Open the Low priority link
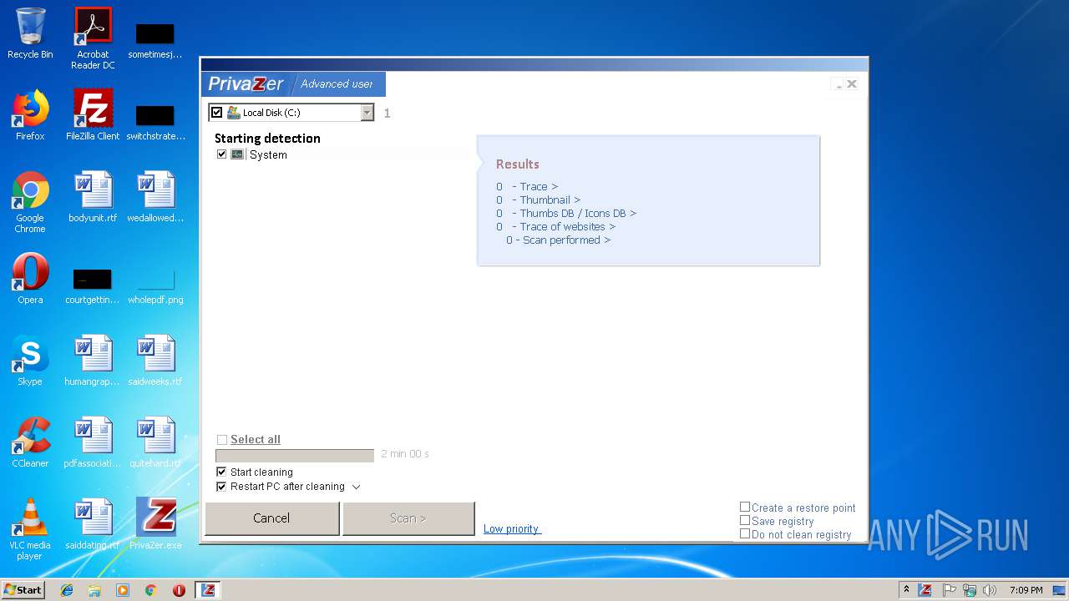Viewport: 1069px width, 601px height. [x=512, y=528]
